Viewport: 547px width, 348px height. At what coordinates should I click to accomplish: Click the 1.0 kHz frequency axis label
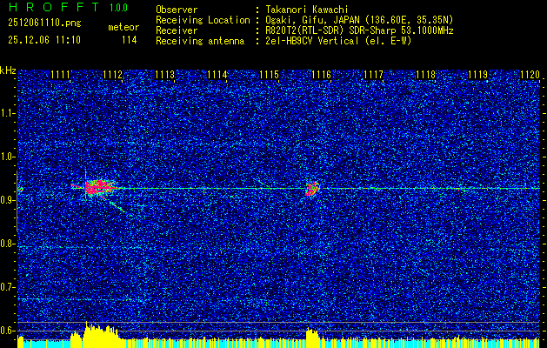pyautogui.click(x=7, y=157)
